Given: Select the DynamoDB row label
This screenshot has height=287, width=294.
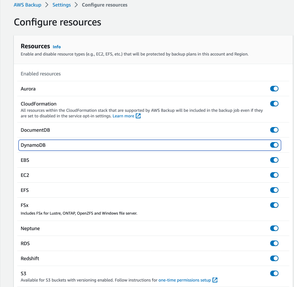Looking at the screenshot, I should [33, 145].
